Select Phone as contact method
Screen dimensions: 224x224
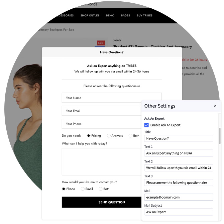coord(64,189)
